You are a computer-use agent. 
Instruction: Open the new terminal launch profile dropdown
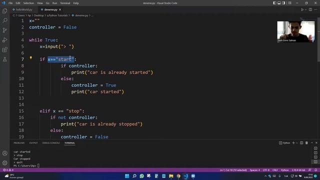(x=297, y=143)
